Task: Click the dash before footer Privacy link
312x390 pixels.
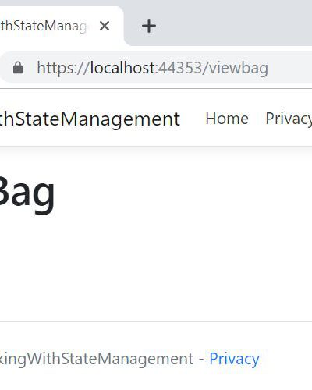Action: pyautogui.click(x=201, y=360)
